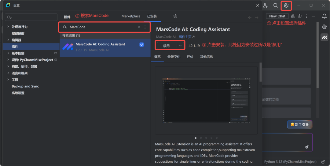Uncheck the MarsCode AI plugin checkbox

click(142, 44)
